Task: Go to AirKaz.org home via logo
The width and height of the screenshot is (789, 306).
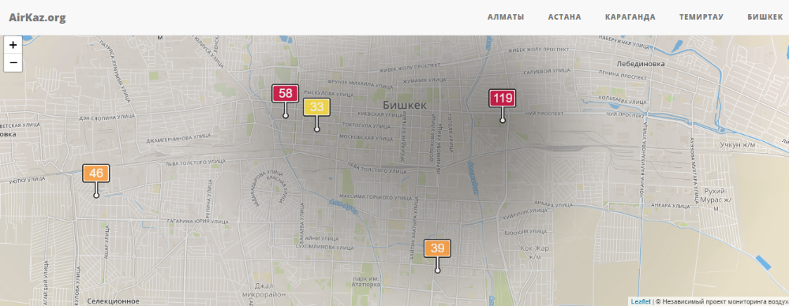Action: [37, 17]
